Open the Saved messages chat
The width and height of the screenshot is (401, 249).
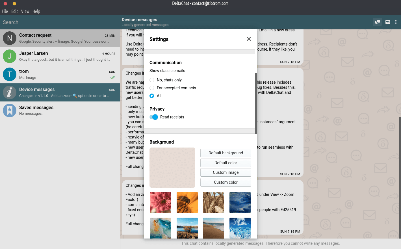60,111
